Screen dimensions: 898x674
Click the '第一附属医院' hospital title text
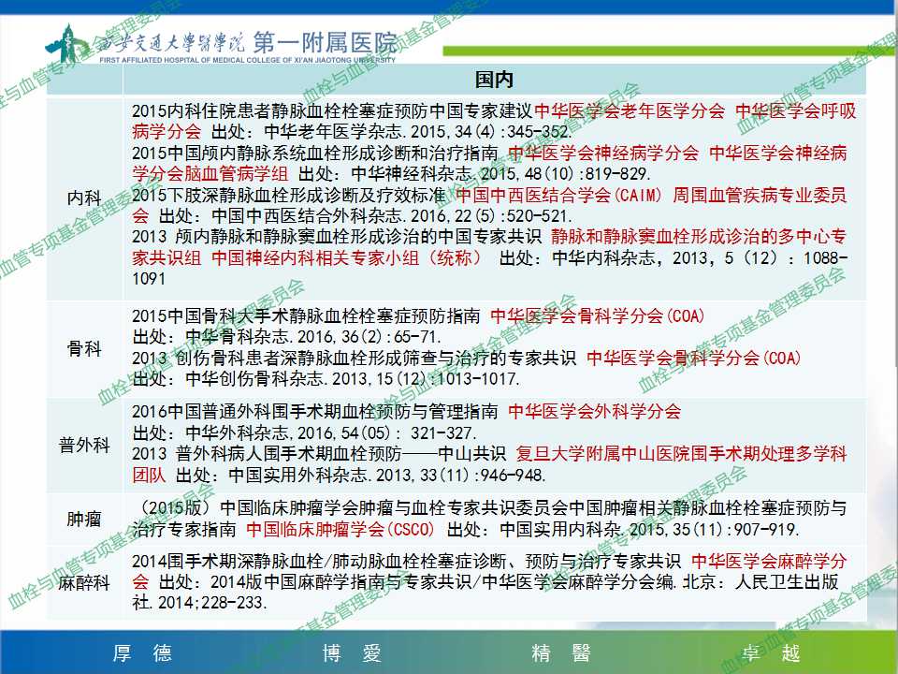pyautogui.click(x=326, y=42)
